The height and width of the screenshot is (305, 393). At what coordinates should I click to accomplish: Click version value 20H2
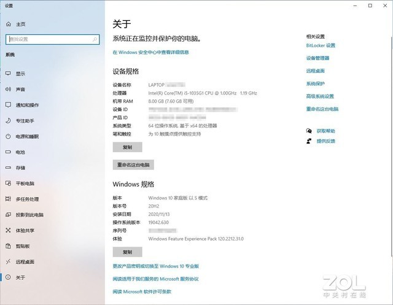point(154,206)
